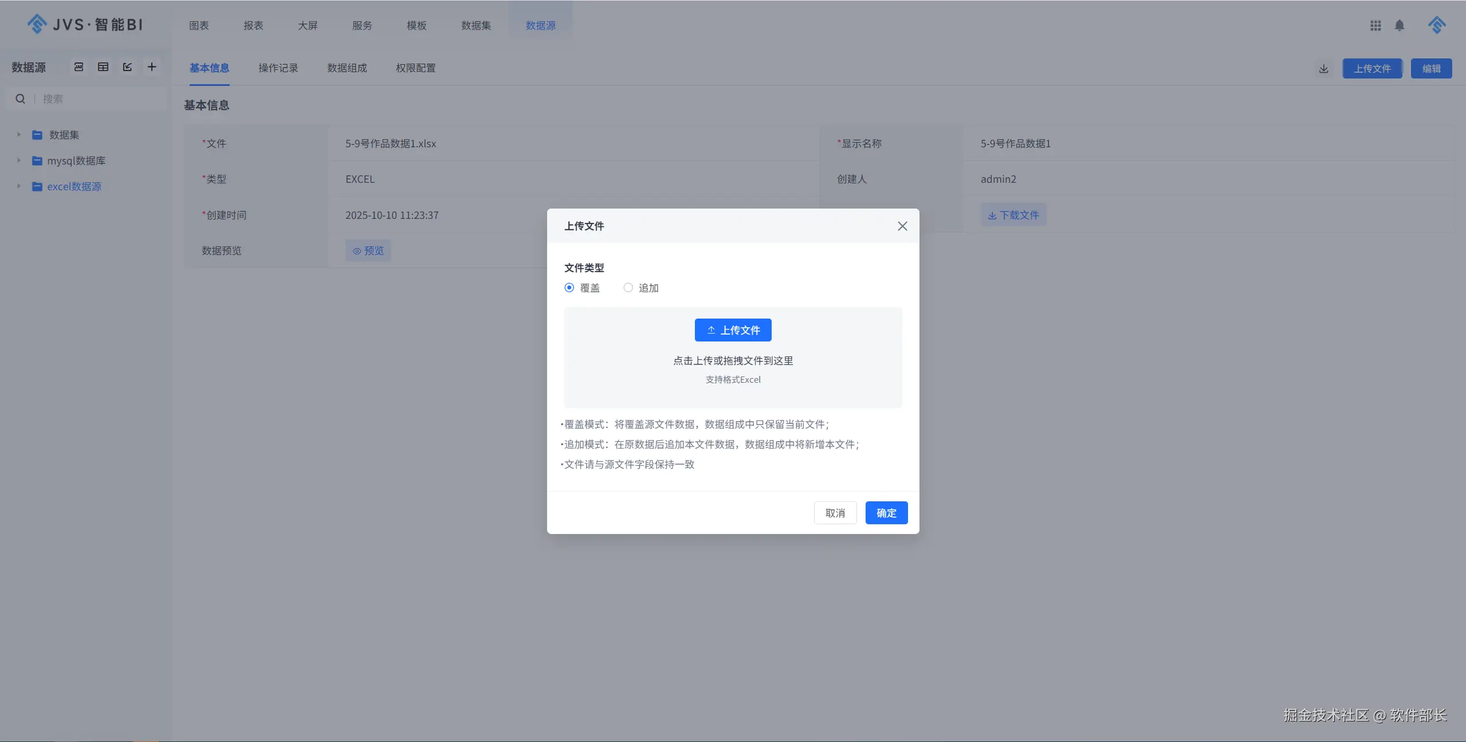This screenshot has width=1466, height=742.
Task: Click the JVS user avatar icon top right
Action: [x=1437, y=25]
